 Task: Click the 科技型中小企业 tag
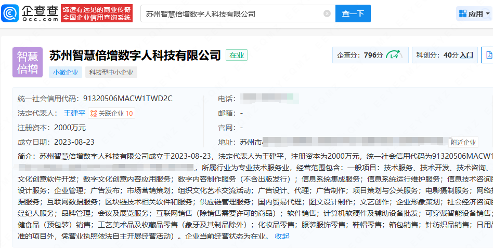pyautogui.click(x=111, y=73)
